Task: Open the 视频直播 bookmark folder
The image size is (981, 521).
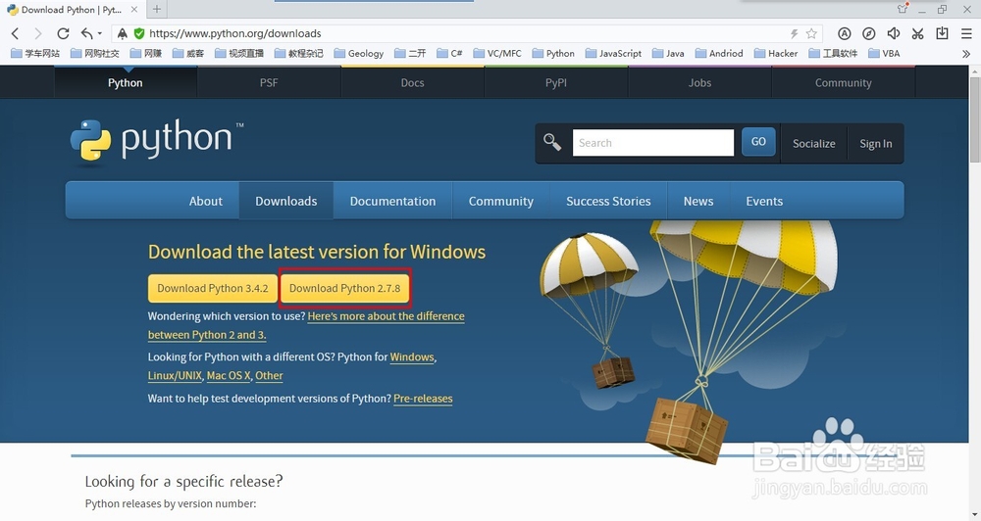Action: coord(239,54)
